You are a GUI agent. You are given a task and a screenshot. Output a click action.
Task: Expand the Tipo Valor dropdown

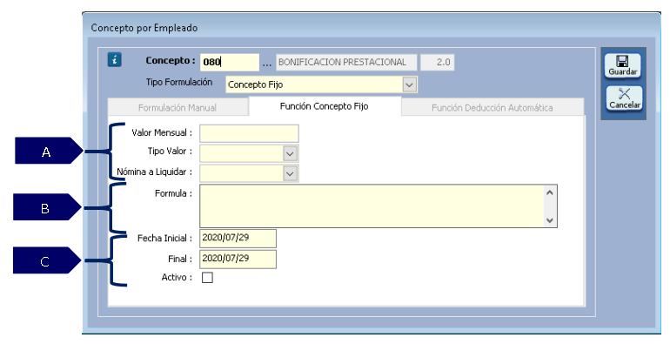click(x=290, y=153)
